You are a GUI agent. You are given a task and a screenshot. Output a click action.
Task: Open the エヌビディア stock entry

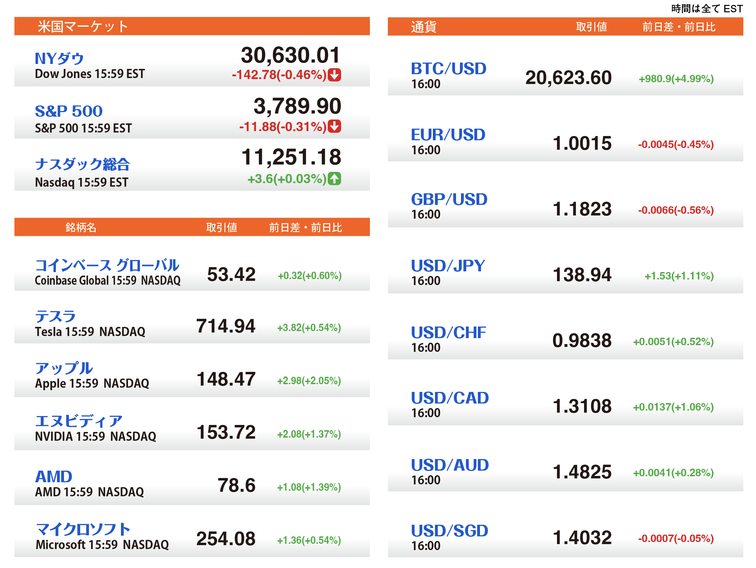click(79, 421)
